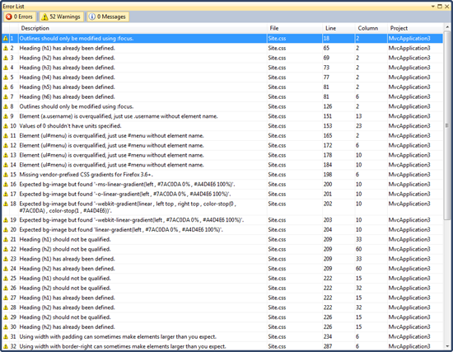This screenshot has width=453, height=352.
Task: Click column value 23 in row 10
Action: click(x=359, y=126)
